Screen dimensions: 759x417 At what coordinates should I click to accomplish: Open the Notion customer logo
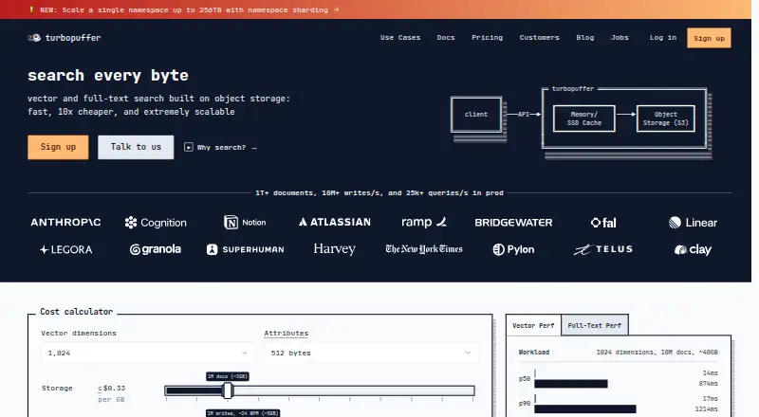coord(245,223)
